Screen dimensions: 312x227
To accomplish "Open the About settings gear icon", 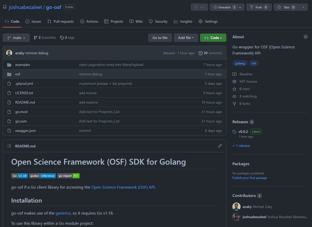I will tap(305, 37).
